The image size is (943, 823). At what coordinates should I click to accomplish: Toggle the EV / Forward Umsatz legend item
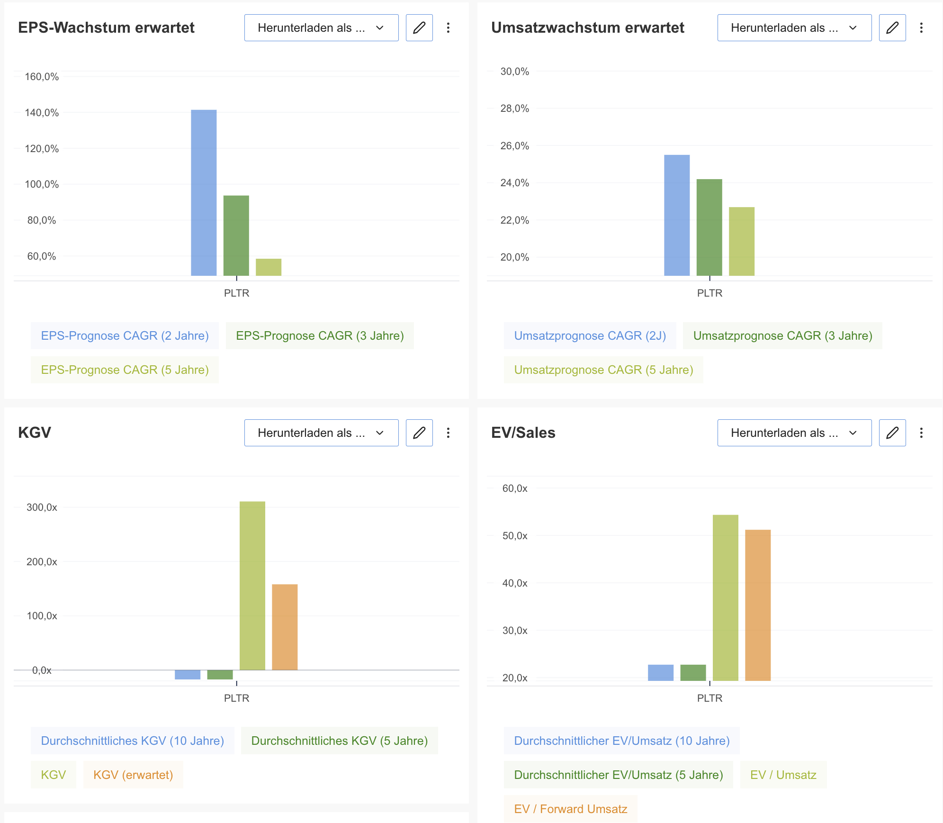tap(571, 809)
